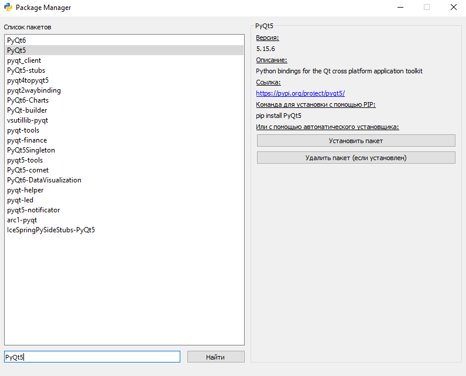Select PyQt5Singleton package
466x376 pixels.
click(x=124, y=150)
